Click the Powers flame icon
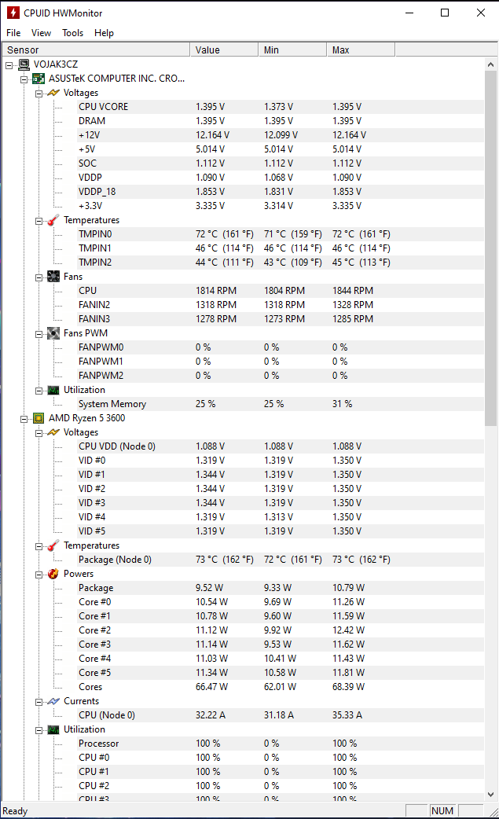The width and height of the screenshot is (499, 819). [53, 574]
